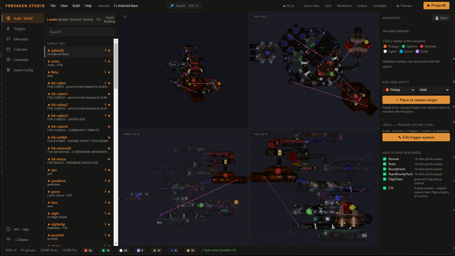Open the Messages speech bubble icon
This screenshot has width=455, height=256.
pos(8,39)
